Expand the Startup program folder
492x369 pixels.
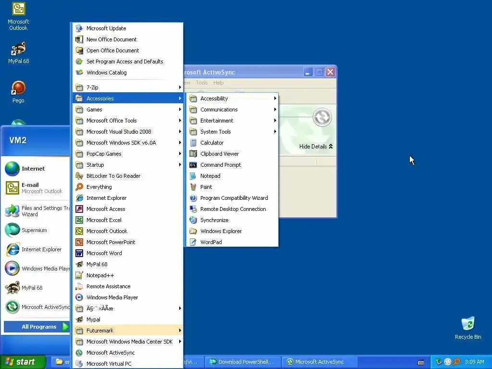click(128, 165)
